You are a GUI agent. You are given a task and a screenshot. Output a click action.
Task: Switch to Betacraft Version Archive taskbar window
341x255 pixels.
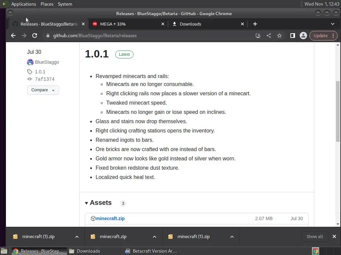point(151,251)
